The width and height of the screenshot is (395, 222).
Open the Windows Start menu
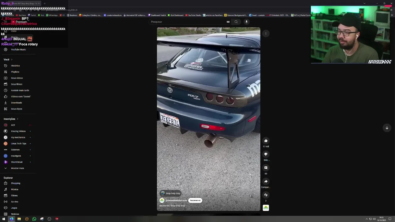coord(4,219)
